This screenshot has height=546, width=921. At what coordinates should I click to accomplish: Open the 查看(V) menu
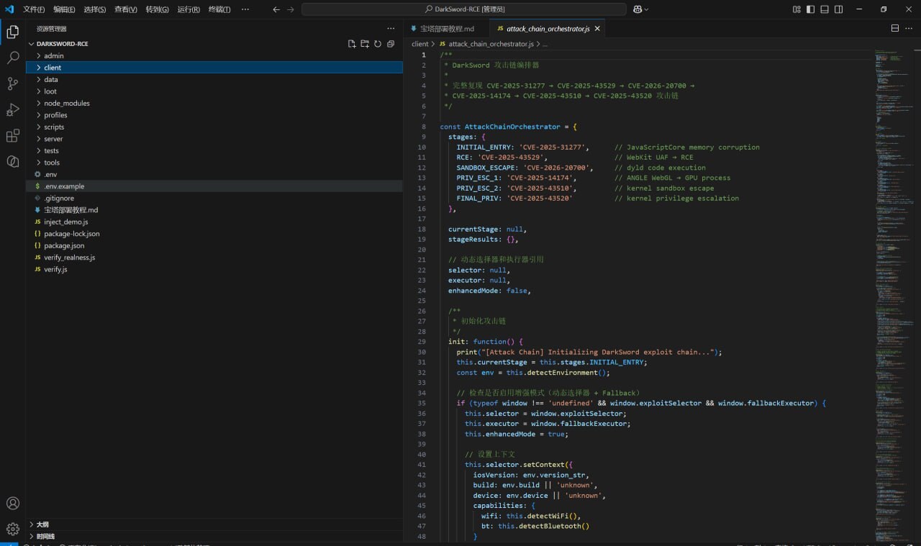pos(126,9)
